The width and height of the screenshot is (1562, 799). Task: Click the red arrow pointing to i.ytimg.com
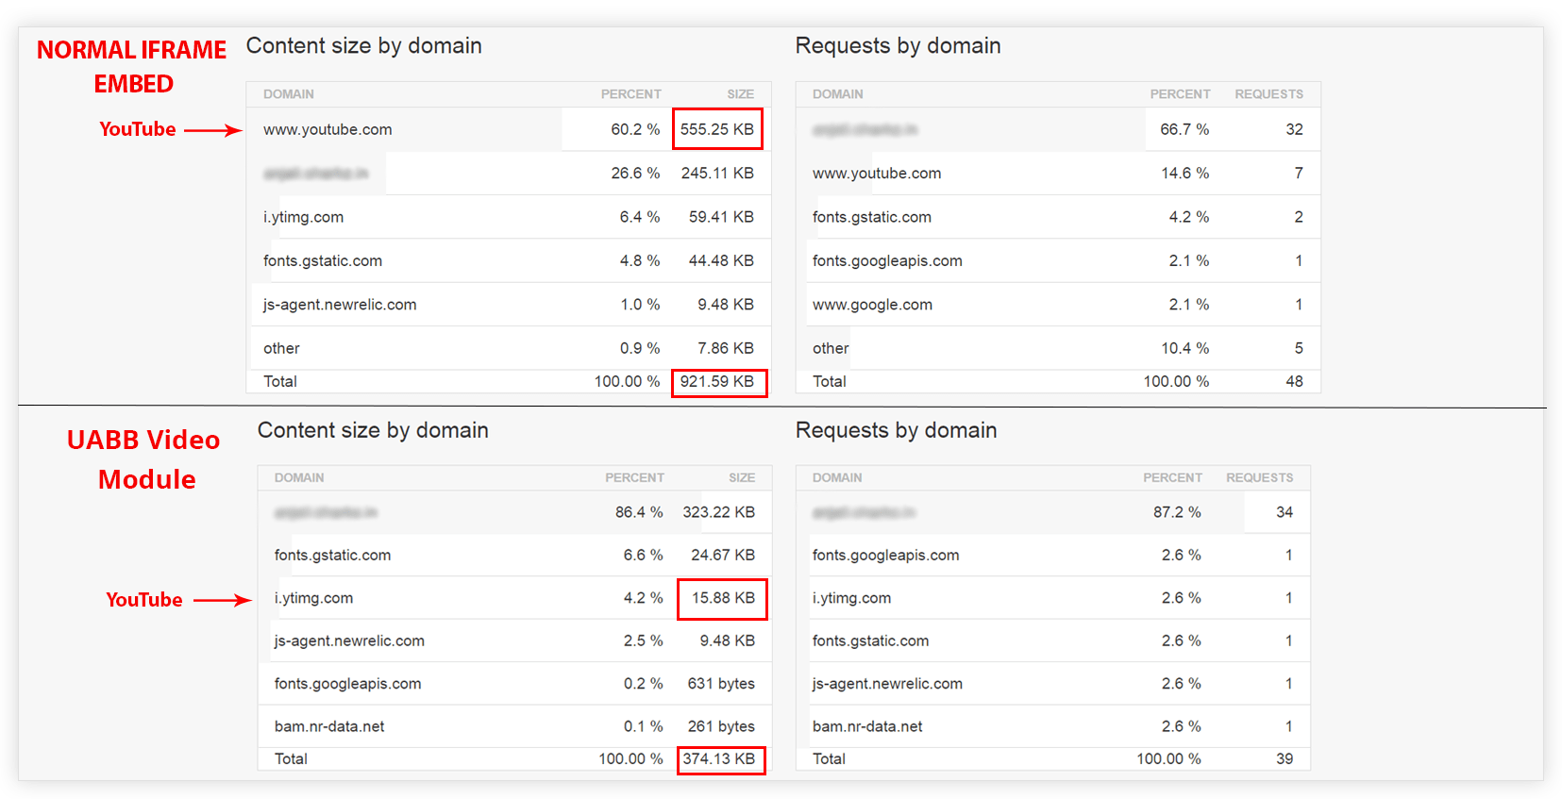[x=223, y=600]
